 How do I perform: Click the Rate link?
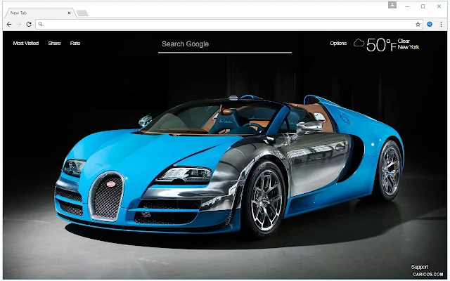[75, 44]
